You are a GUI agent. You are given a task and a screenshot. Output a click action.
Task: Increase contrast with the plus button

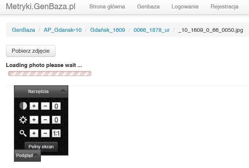[34, 106]
